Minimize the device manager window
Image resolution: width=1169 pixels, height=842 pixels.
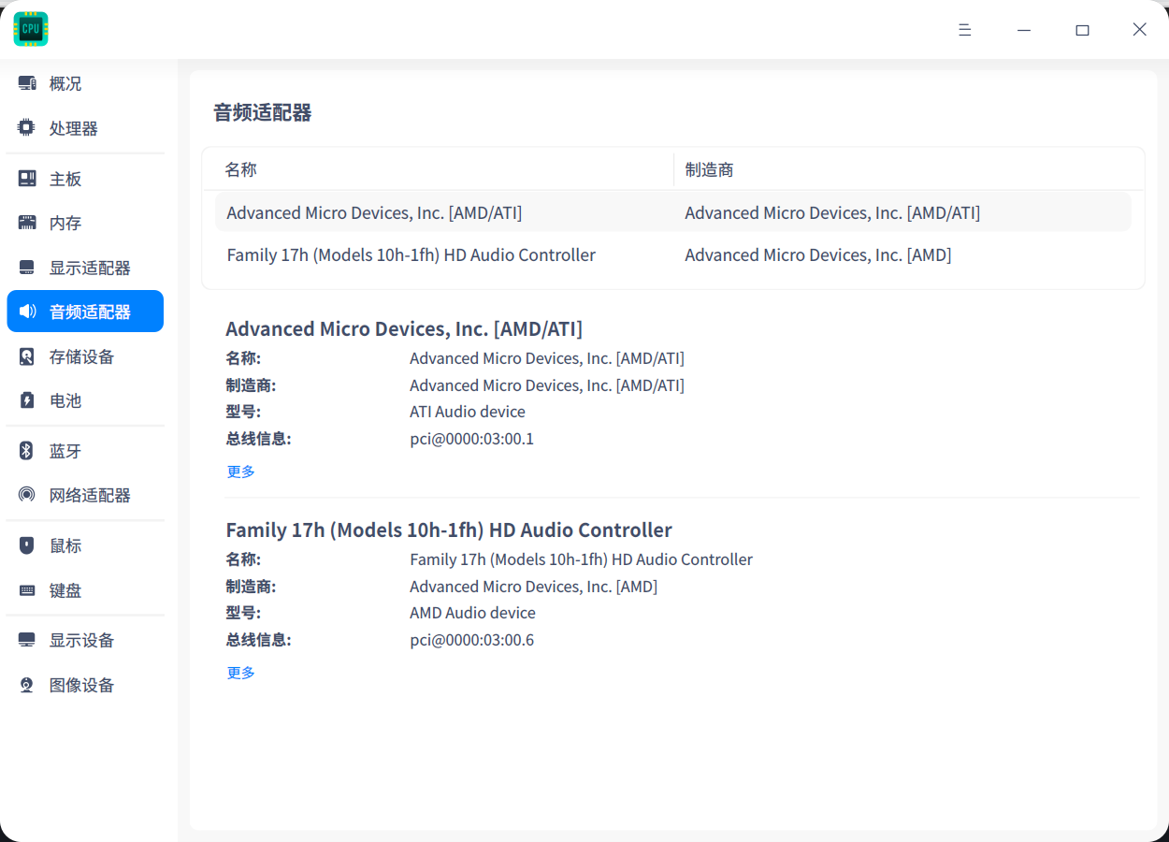(x=1024, y=30)
